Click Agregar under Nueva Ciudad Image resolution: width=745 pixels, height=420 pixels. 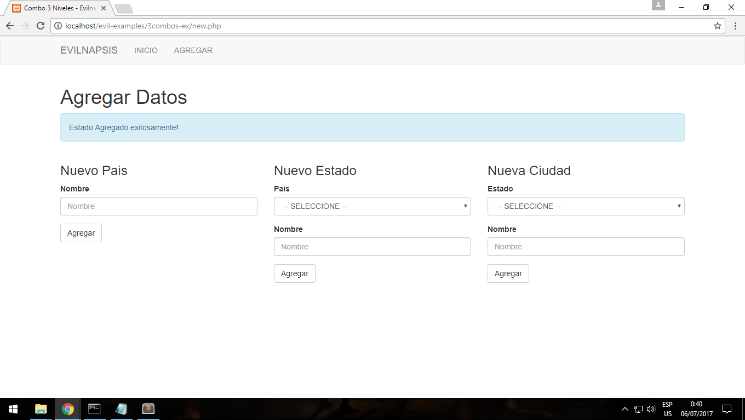click(x=508, y=273)
